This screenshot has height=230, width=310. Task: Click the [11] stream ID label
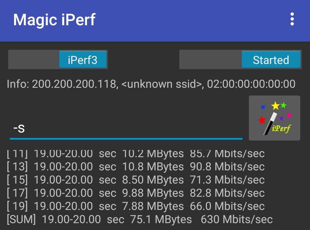click(17, 154)
